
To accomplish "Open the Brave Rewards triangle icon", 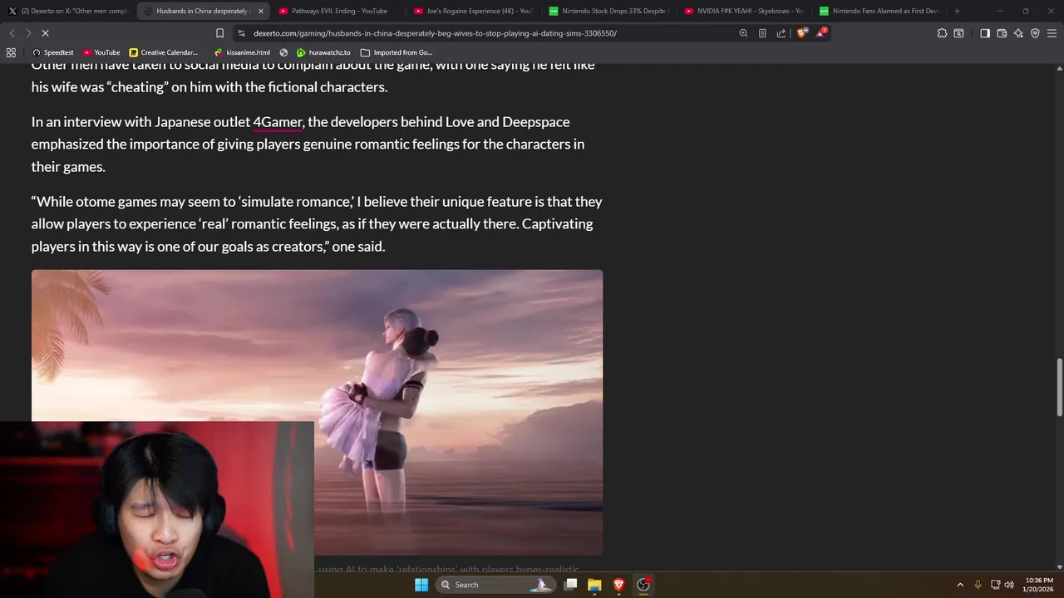I will 821,33.
